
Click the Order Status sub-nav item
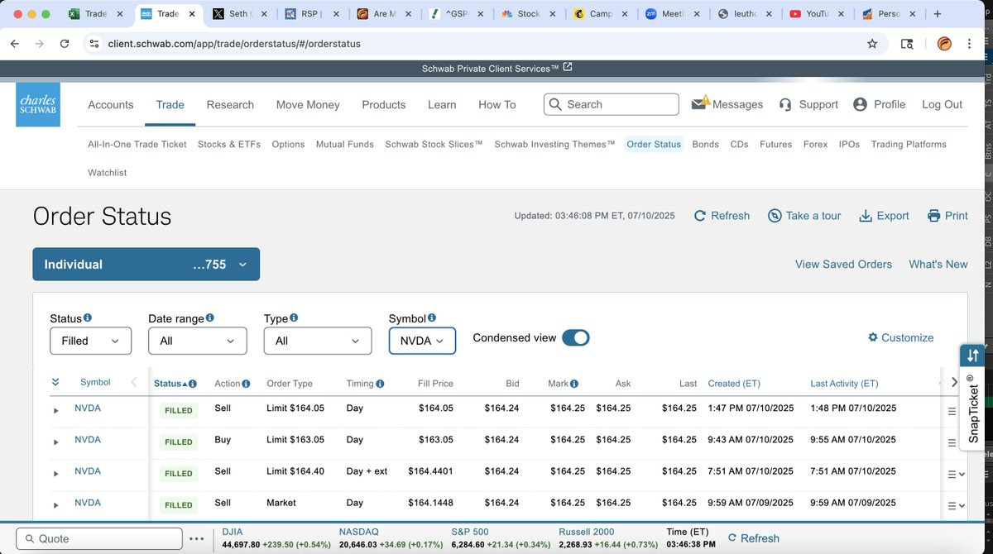(x=654, y=144)
